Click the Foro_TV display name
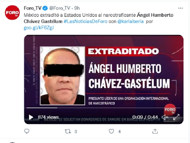Image resolution: width=190 pixels, height=143 pixels. (x=33, y=8)
